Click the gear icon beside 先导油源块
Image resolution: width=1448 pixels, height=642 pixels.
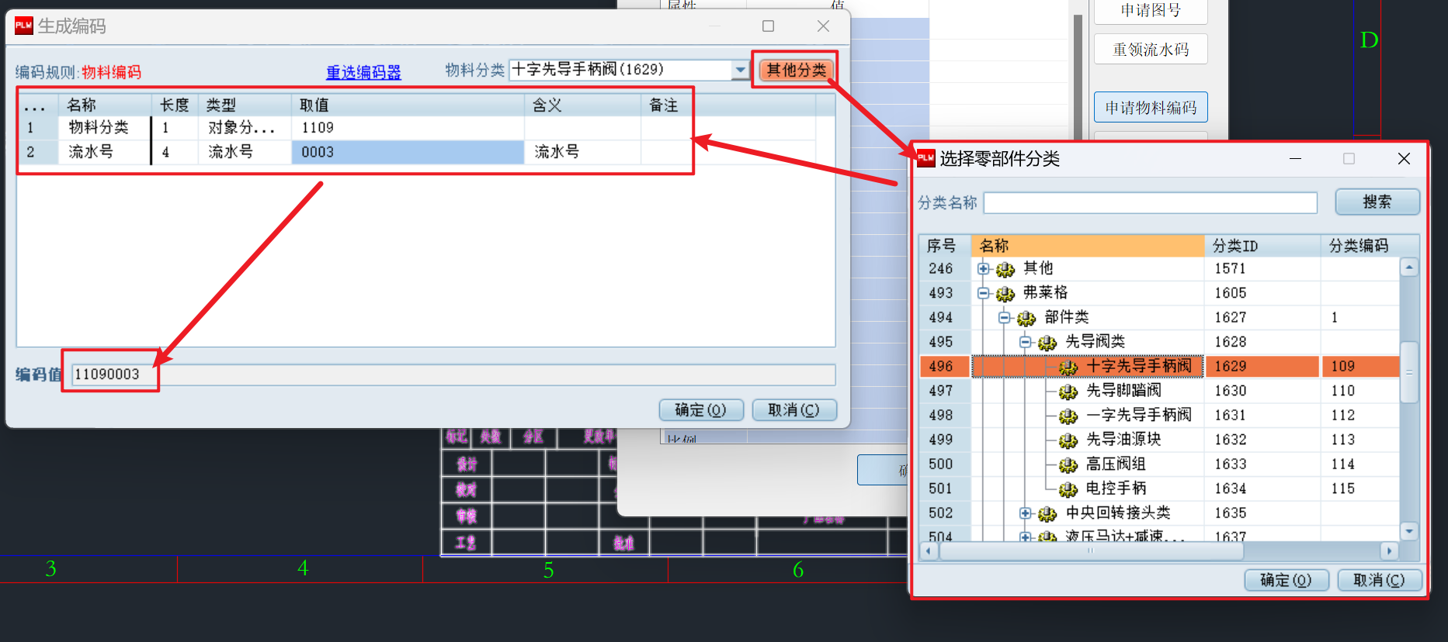click(x=1068, y=440)
